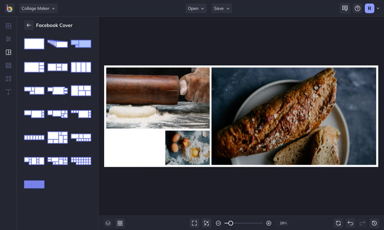Viewport: 384px width, 230px height.
Task: Open the Open dropdown menu
Action: [x=196, y=9]
